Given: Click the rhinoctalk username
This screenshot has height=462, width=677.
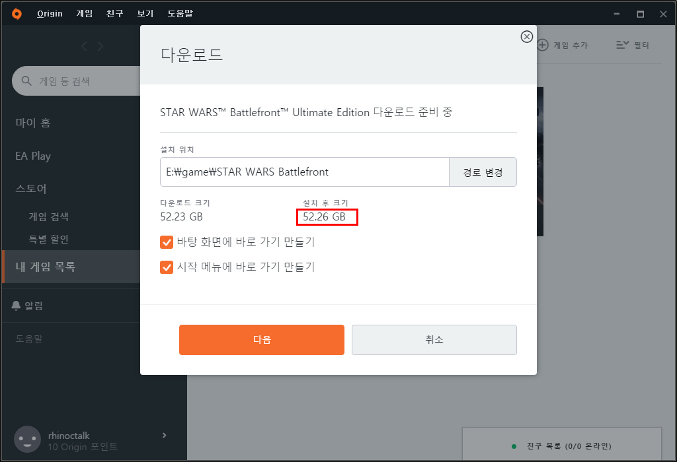Looking at the screenshot, I should tap(69, 436).
